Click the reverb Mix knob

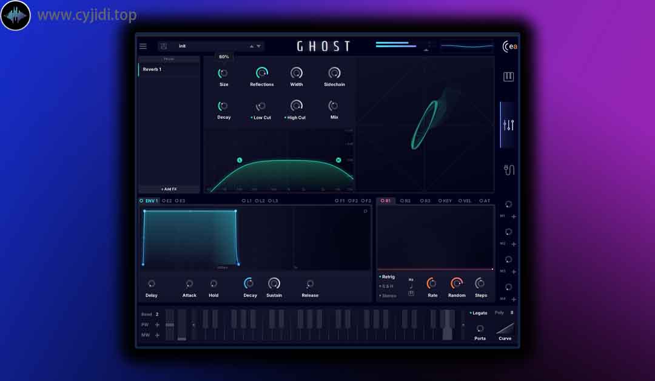pos(334,106)
